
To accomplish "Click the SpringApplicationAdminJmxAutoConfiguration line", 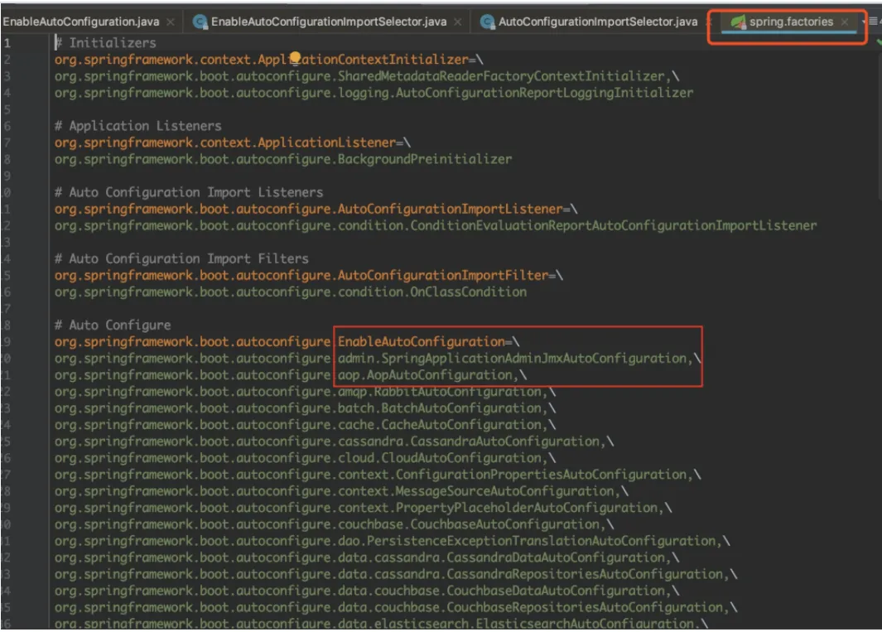I will (378, 359).
